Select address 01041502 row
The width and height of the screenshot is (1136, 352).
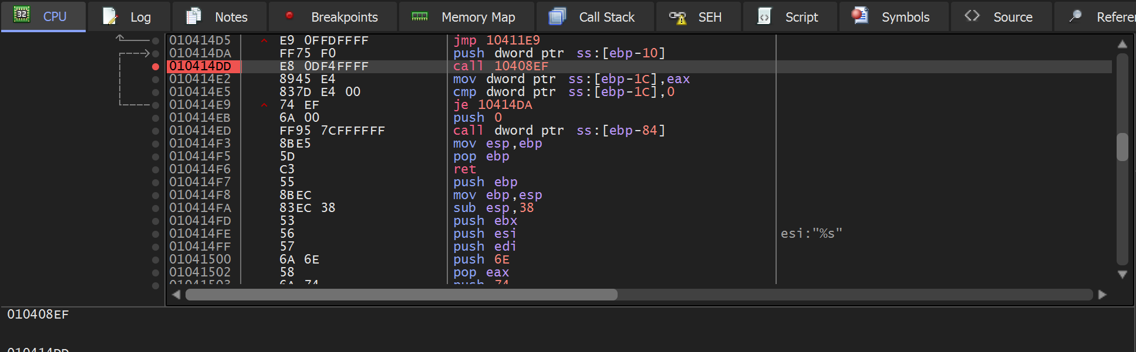[200, 273]
